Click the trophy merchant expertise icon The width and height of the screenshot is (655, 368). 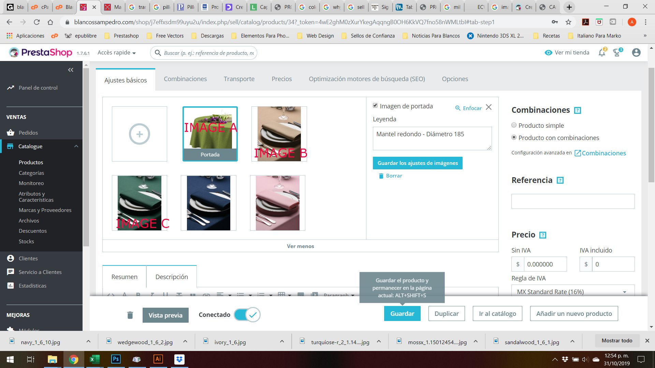[617, 52]
